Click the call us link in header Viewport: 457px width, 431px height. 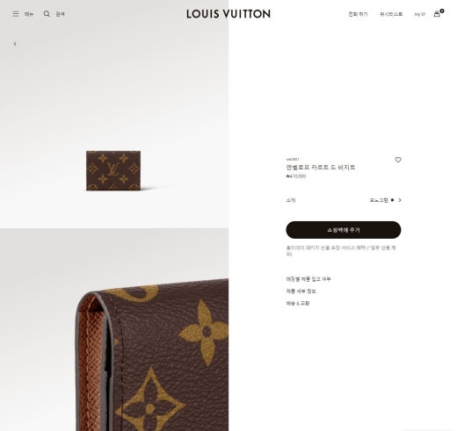[x=358, y=14]
